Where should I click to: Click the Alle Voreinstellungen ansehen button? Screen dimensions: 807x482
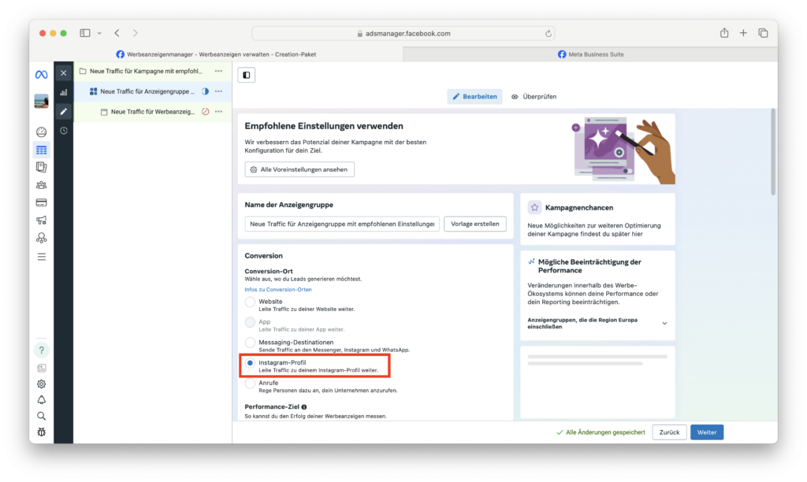tap(299, 170)
